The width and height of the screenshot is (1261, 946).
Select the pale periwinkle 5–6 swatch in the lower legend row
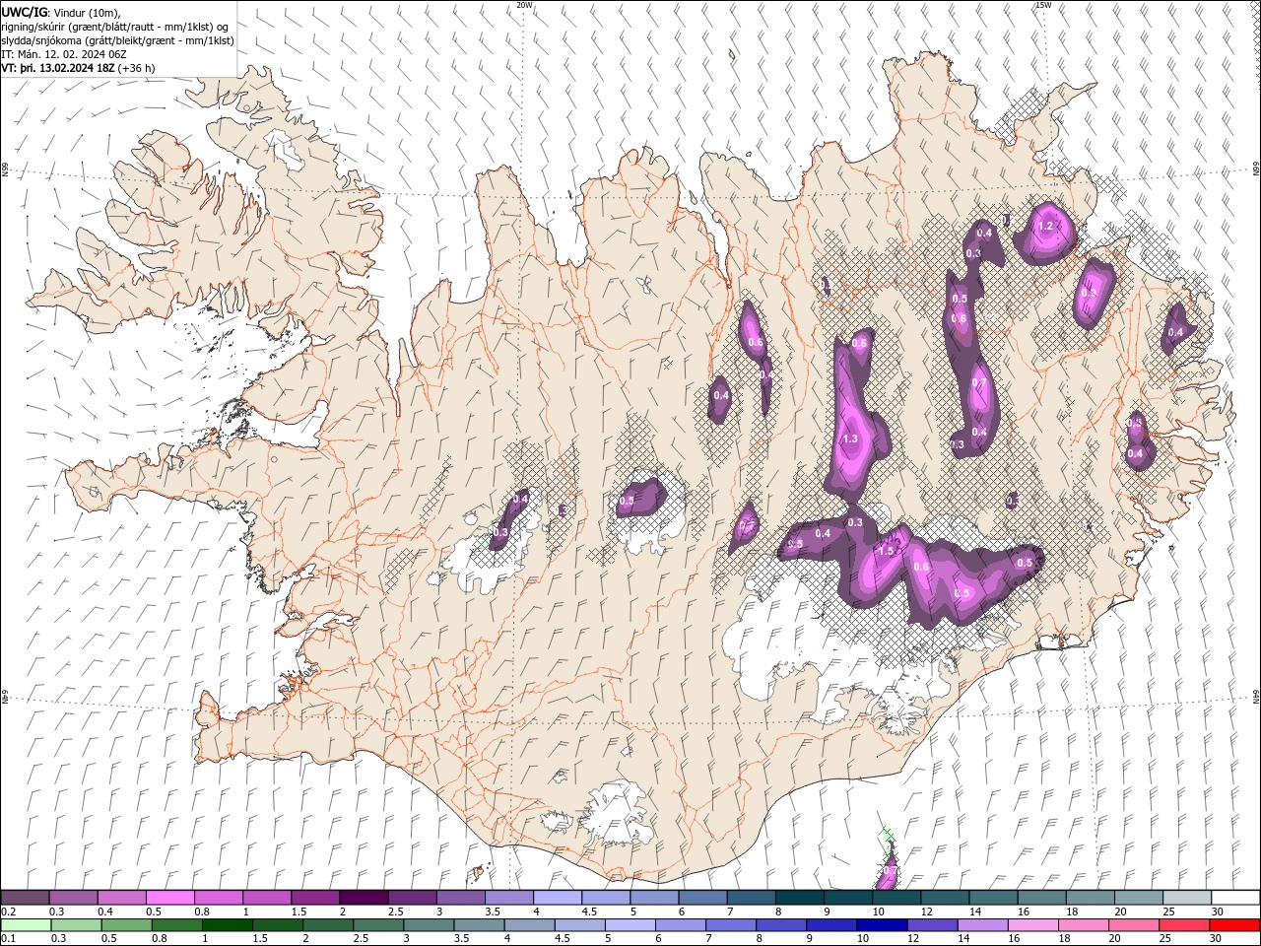630,925
